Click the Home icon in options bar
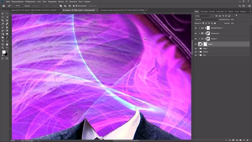Viewport: 252px width, 142px height. pos(4,6)
